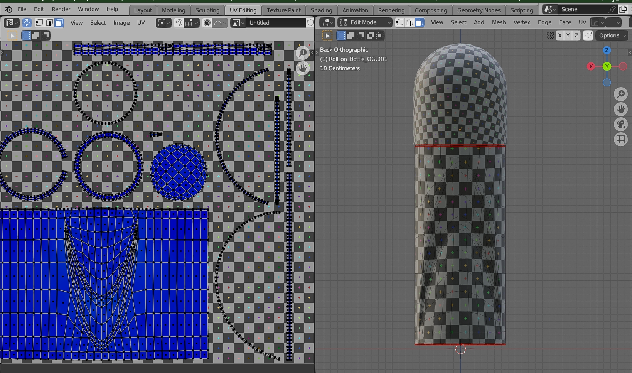Select the UV editor tweak tool

[12, 36]
